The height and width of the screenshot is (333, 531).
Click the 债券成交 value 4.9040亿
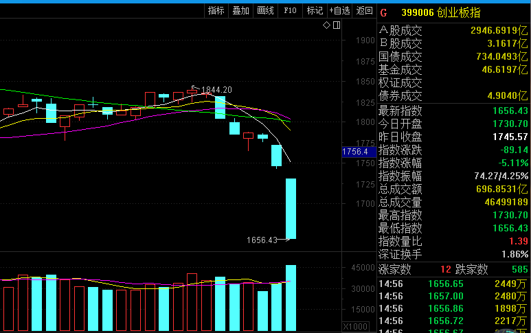[507, 95]
